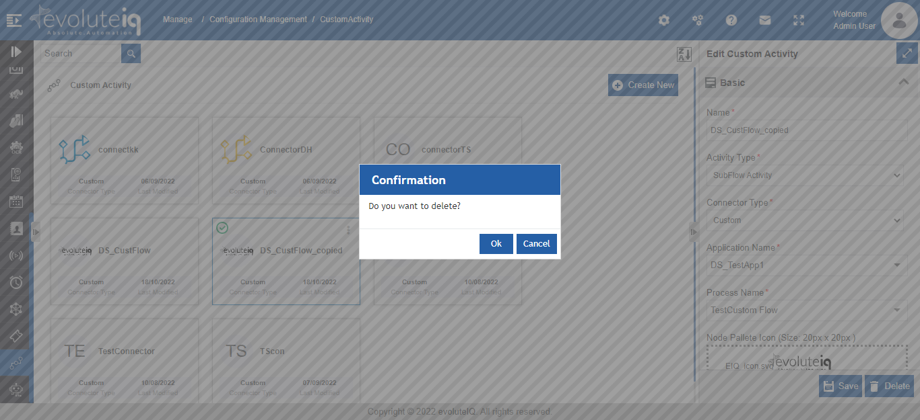Click Create New custom activity button
Image resolution: width=920 pixels, height=420 pixels.
pos(643,85)
